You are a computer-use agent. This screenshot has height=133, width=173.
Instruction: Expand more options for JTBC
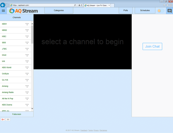[x=27, y=49]
